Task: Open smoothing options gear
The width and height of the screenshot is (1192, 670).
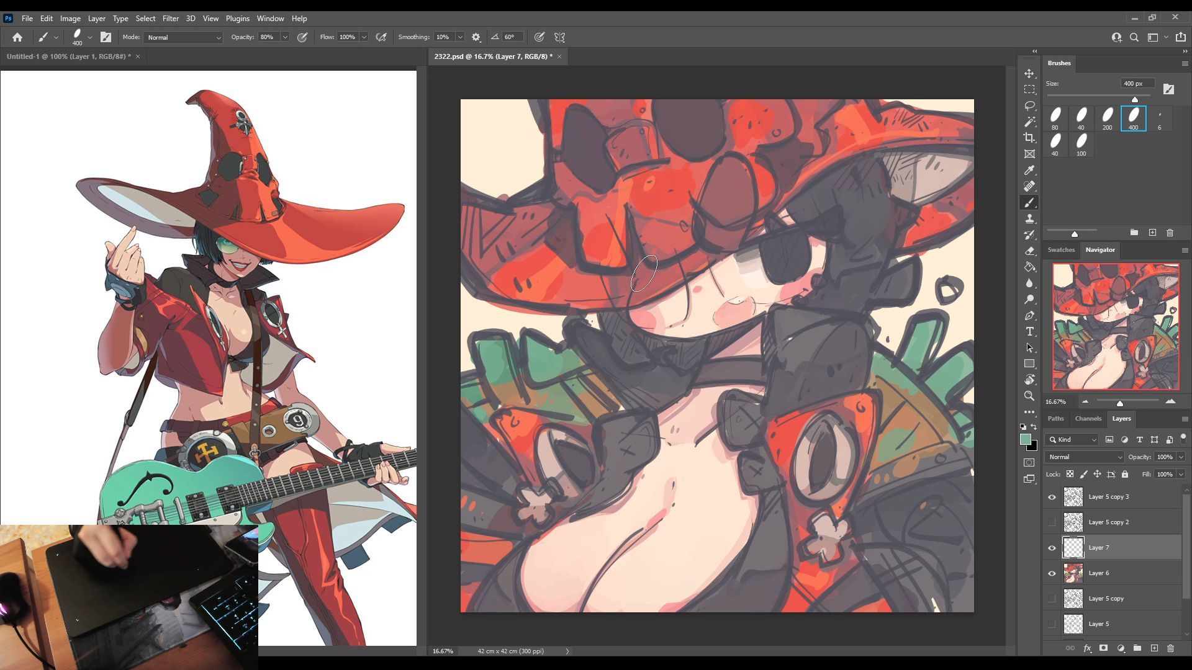Action: [476, 37]
